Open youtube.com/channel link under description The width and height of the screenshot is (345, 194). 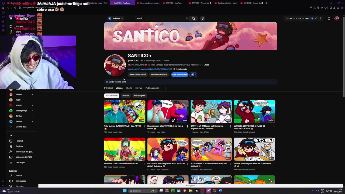click(x=150, y=69)
